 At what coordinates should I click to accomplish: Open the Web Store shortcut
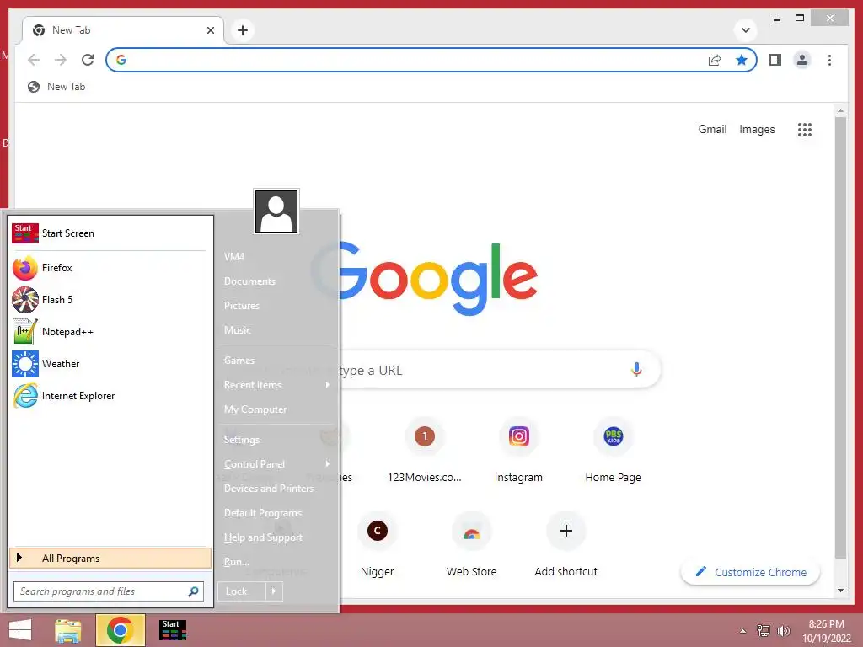[472, 545]
